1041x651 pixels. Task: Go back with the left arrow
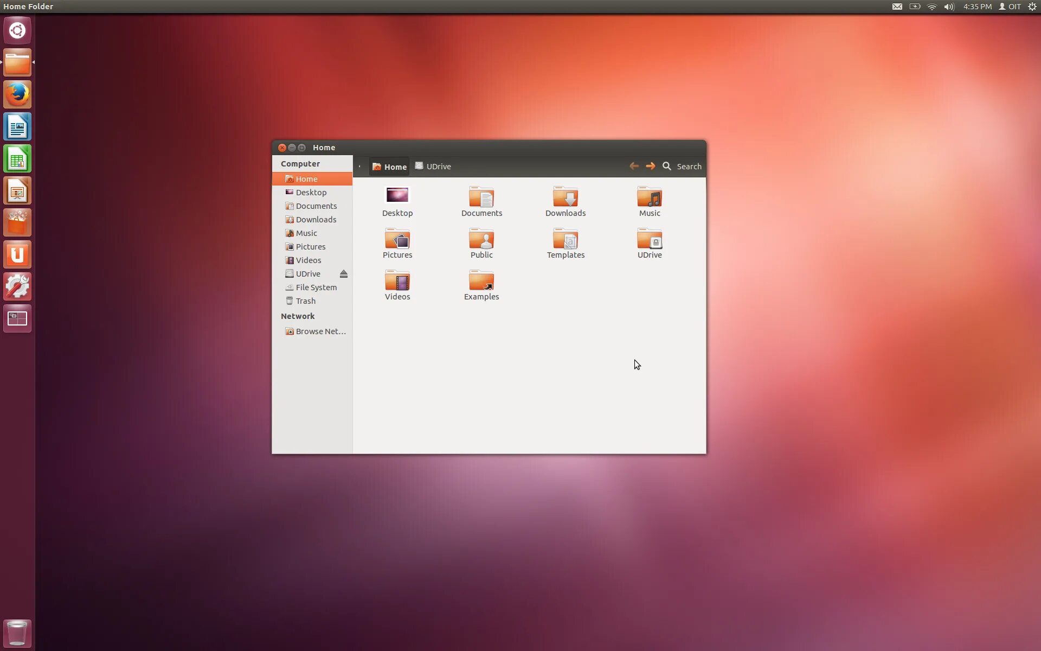[x=634, y=166]
